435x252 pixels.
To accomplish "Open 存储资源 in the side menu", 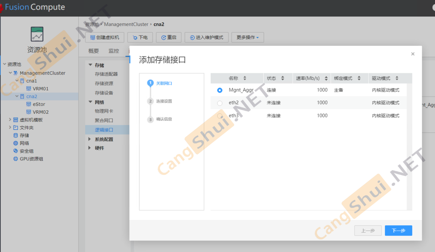I will click(104, 83).
